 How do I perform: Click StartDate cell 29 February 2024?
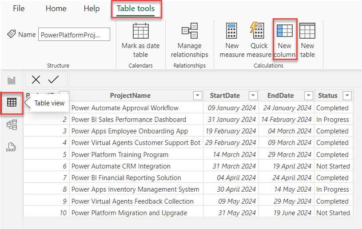pos(231,143)
